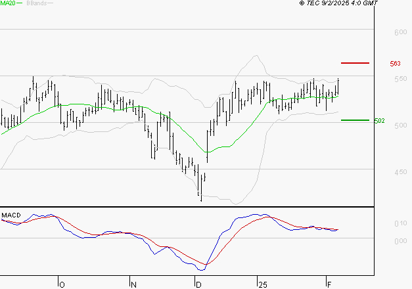This screenshot has width=412, height=289.
Task: Click the green 502 support value
Action: tap(379, 121)
